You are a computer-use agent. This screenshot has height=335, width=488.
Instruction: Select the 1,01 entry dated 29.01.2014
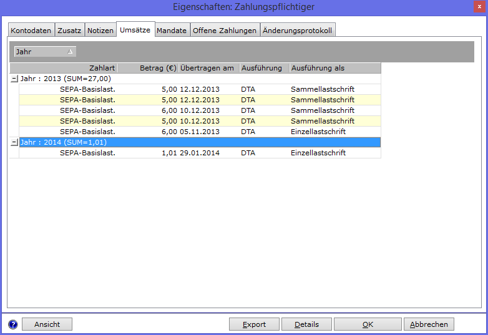[x=200, y=153]
